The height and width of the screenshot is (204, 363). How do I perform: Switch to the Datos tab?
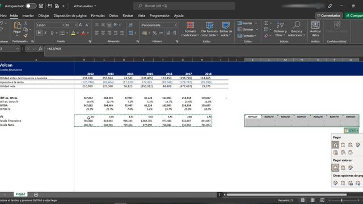pos(113,15)
